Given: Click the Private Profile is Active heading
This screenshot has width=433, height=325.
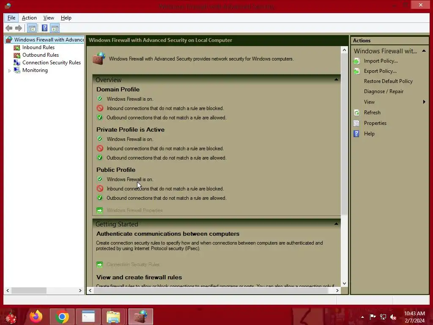Looking at the screenshot, I should 130,129.
